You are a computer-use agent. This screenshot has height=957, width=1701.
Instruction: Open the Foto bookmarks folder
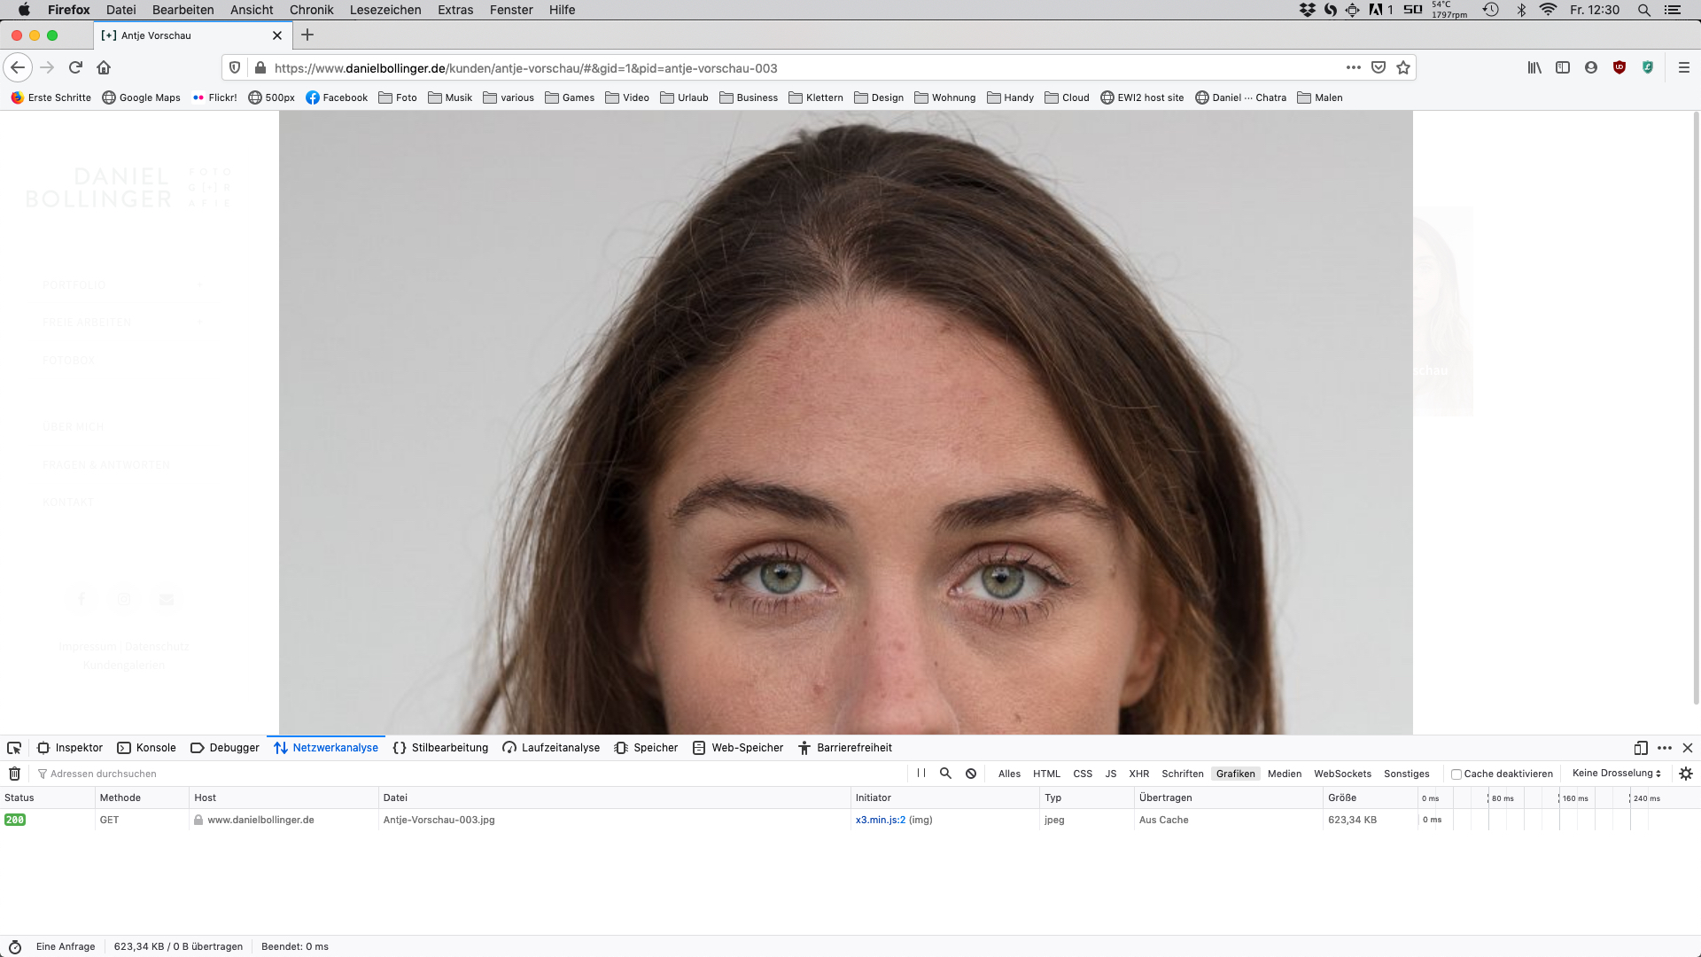(398, 97)
